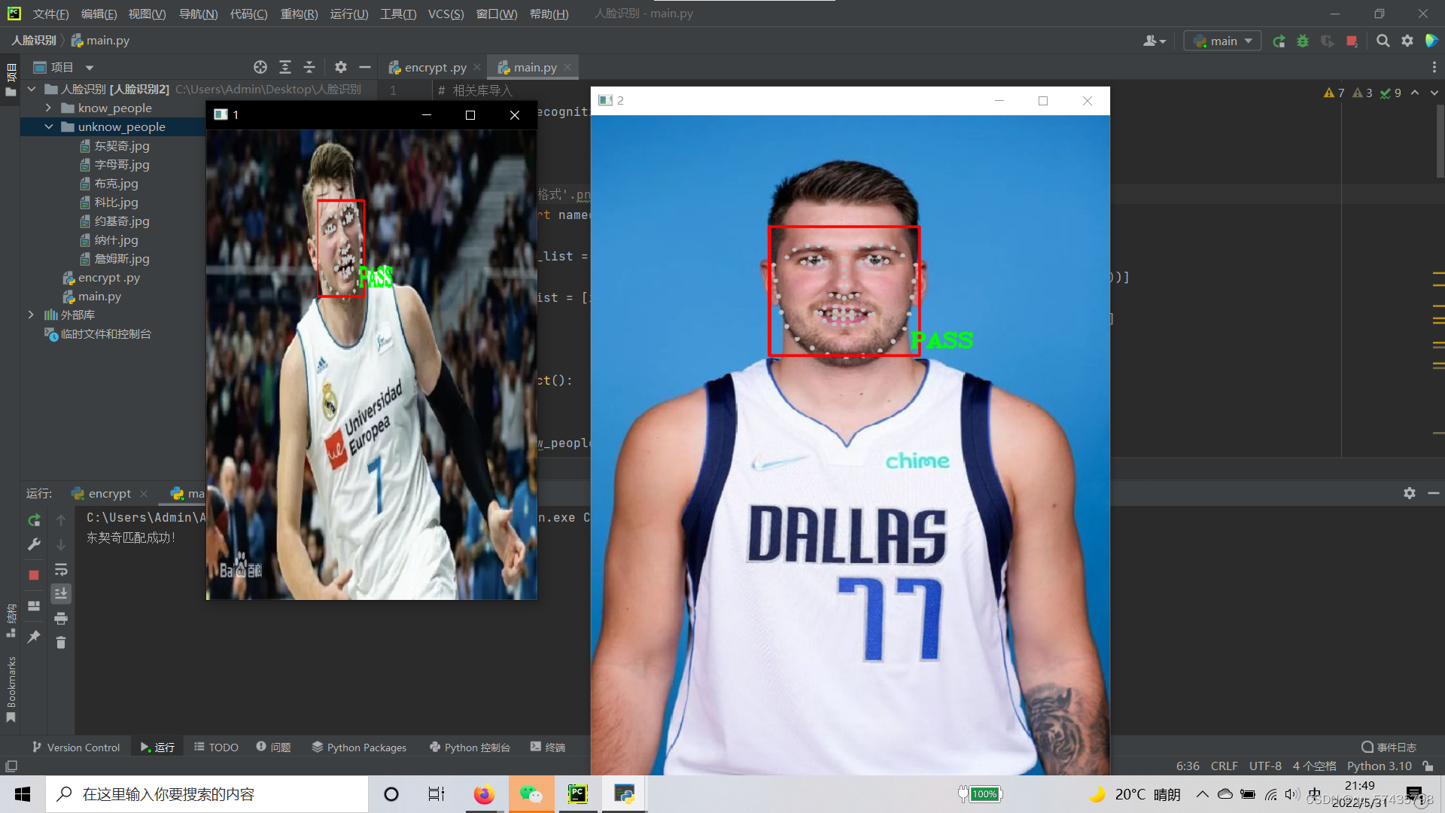
Task: Rerun process icon in run panel
Action: coord(34,520)
